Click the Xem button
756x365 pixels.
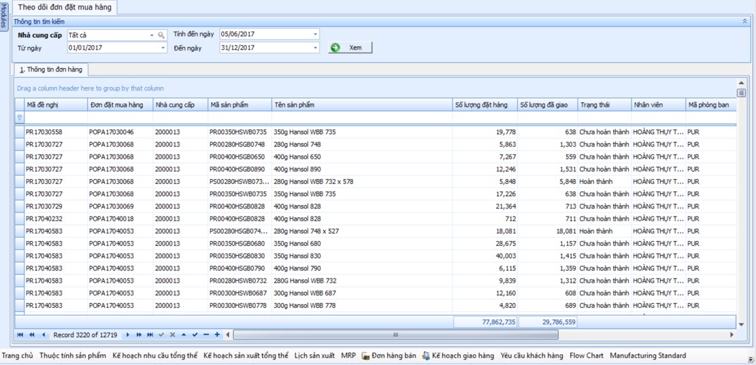(350, 48)
